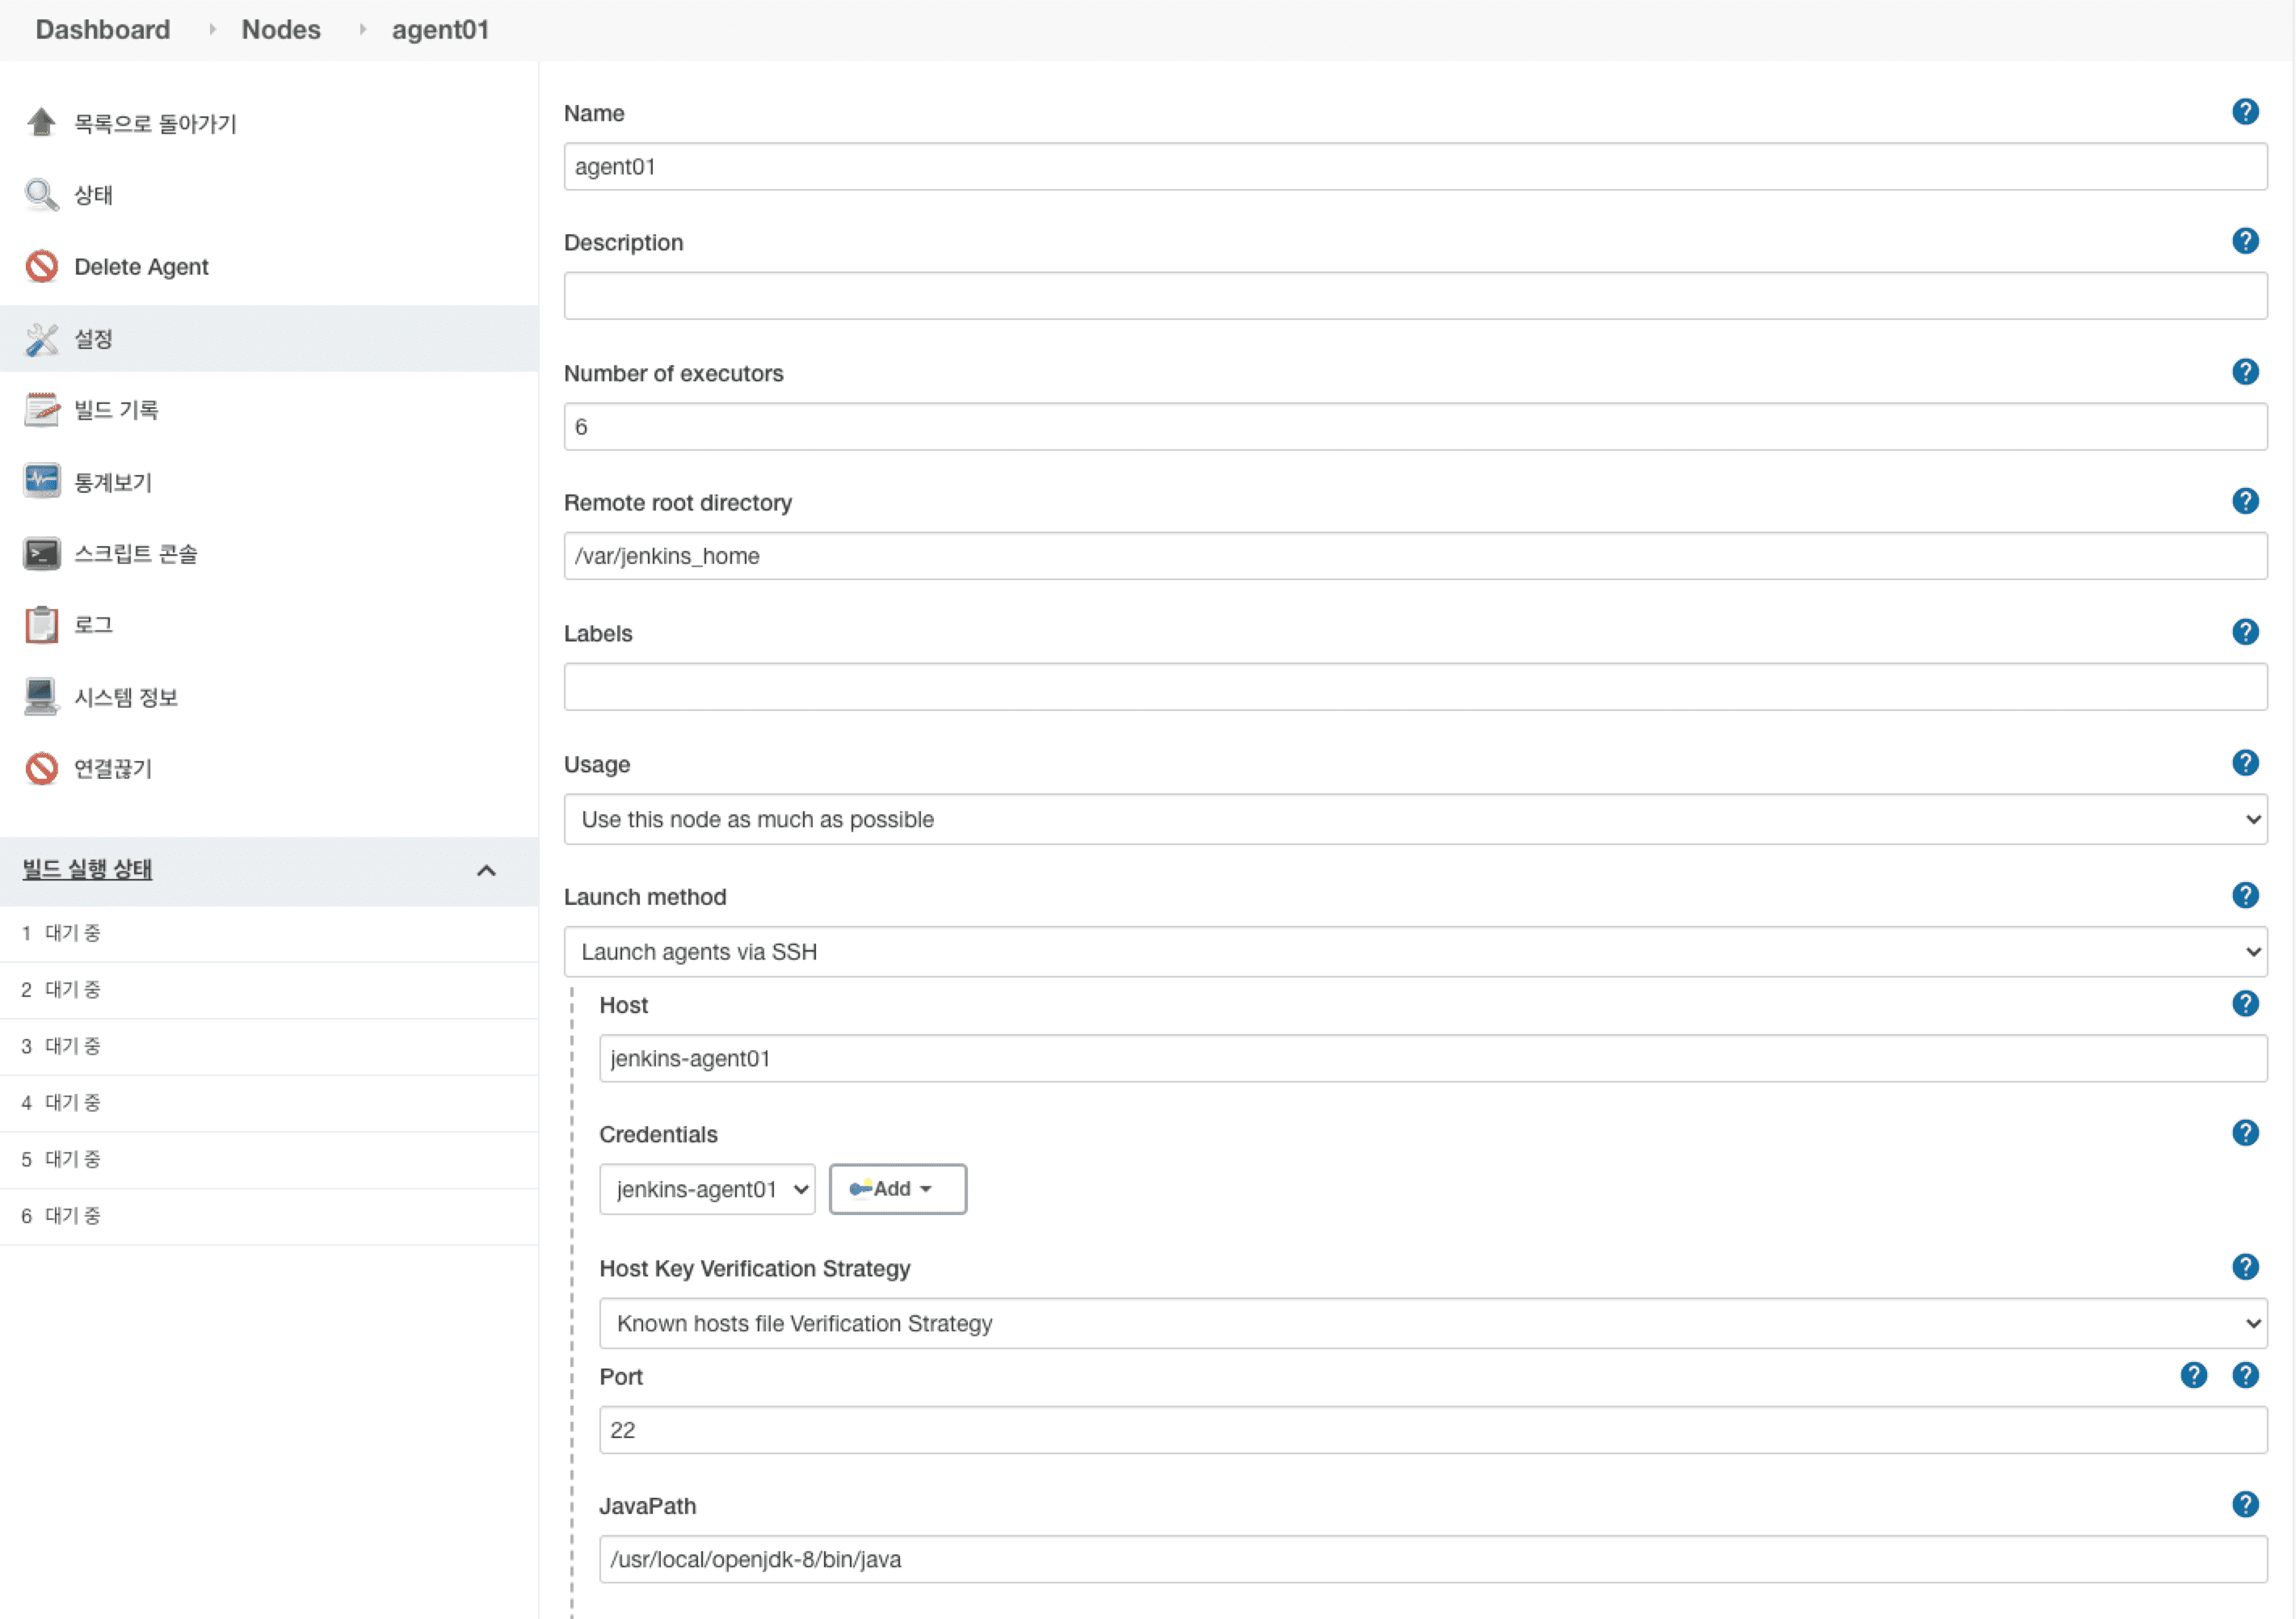Open help for Launch method
Viewport: 2296px width, 1619px height.
point(2245,895)
